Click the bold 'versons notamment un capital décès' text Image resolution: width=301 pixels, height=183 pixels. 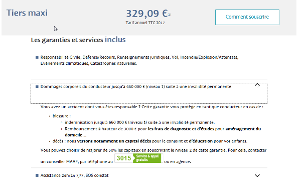click(x=114, y=141)
